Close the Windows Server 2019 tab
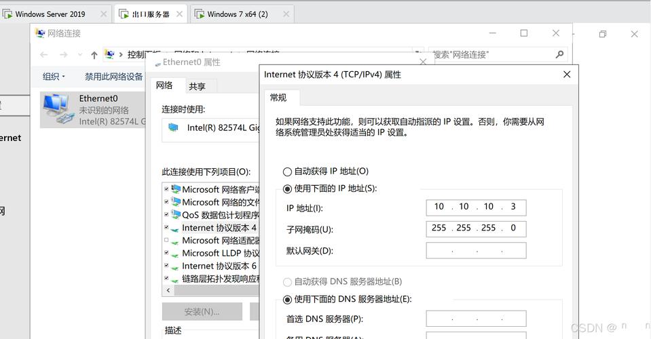The width and height of the screenshot is (651, 339). pos(103,14)
